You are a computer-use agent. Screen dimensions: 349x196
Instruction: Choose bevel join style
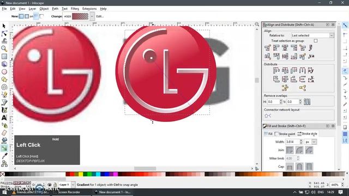click(x=309, y=150)
